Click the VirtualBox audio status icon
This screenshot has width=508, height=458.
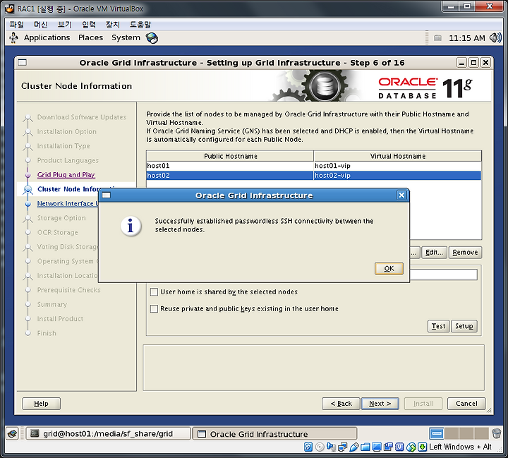[331, 447]
